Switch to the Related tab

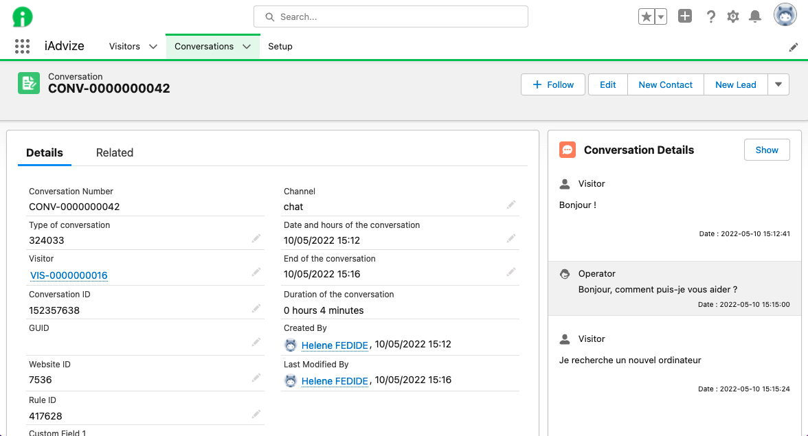coord(115,152)
